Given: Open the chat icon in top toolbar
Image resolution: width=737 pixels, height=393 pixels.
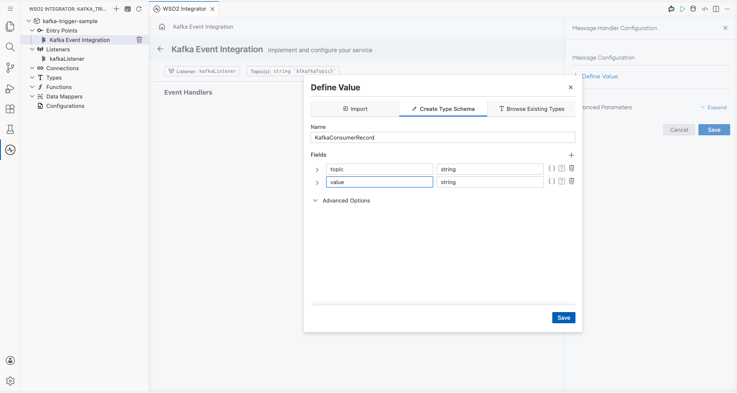Looking at the screenshot, I should (x=671, y=9).
